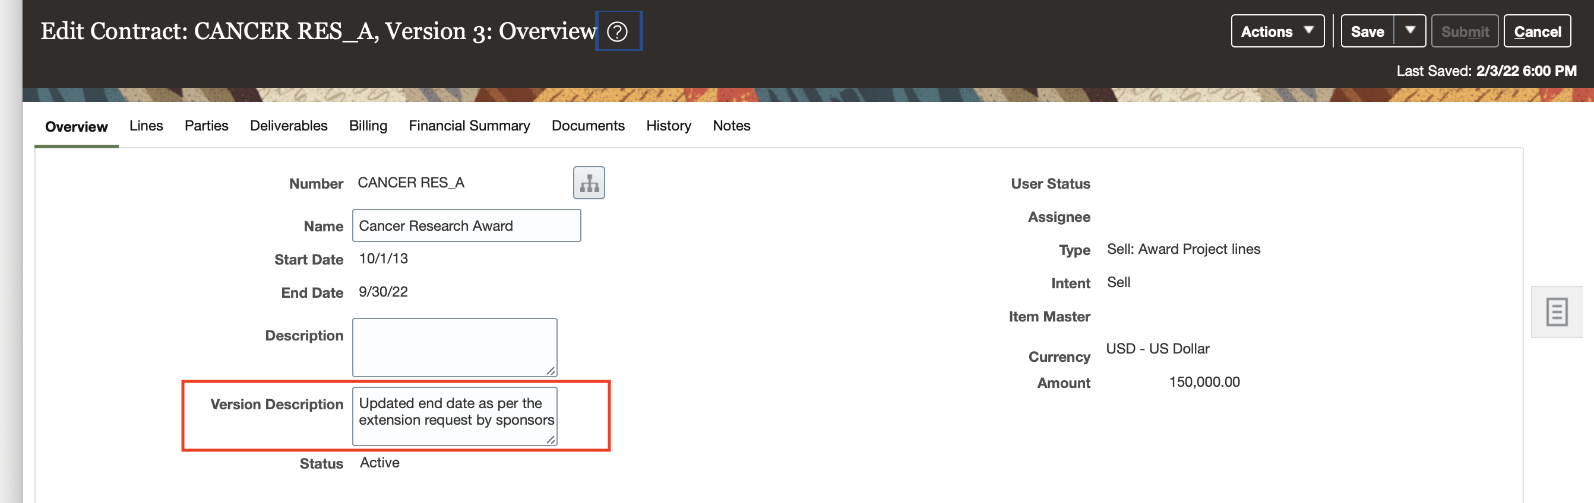Select the Intent value Sell

click(1118, 282)
